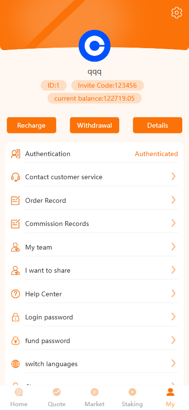Open the Market tab
189x410 pixels.
point(94,397)
